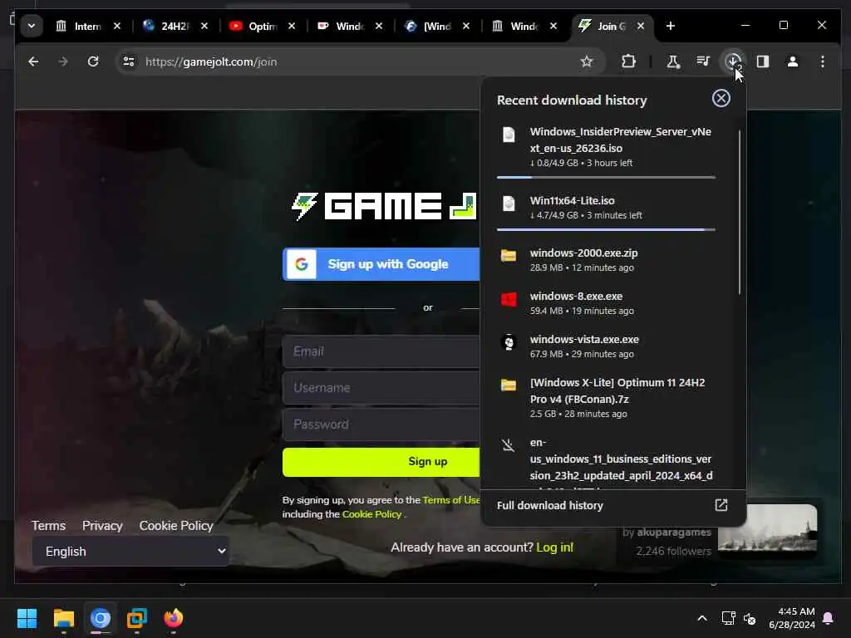Open File Explorer from taskbar
The width and height of the screenshot is (851, 638).
tap(63, 618)
